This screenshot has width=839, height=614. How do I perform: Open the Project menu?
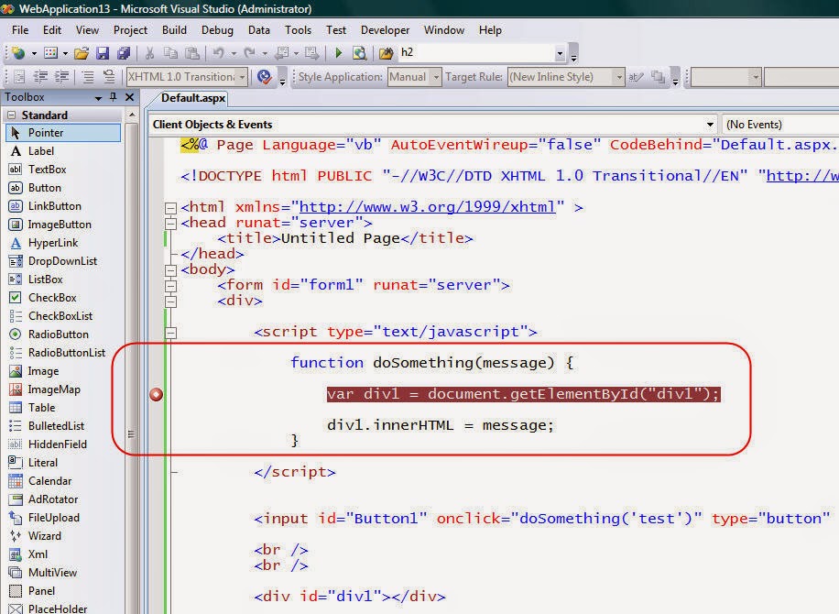(x=130, y=30)
